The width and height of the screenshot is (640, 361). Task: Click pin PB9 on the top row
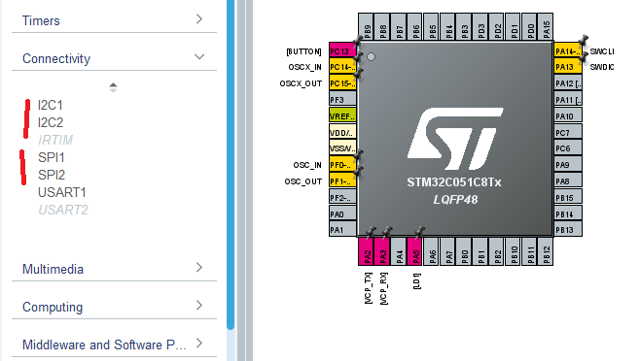pyautogui.click(x=366, y=27)
